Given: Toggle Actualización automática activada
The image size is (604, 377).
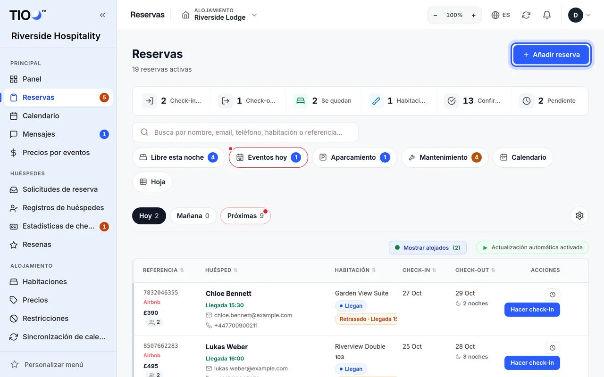Looking at the screenshot, I should (532, 247).
